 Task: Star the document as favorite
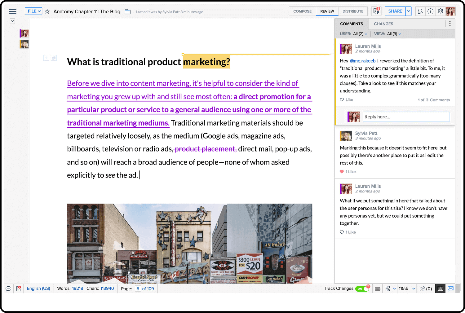[x=47, y=11]
